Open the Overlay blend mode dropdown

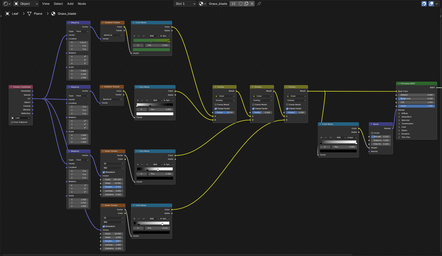[224, 100]
